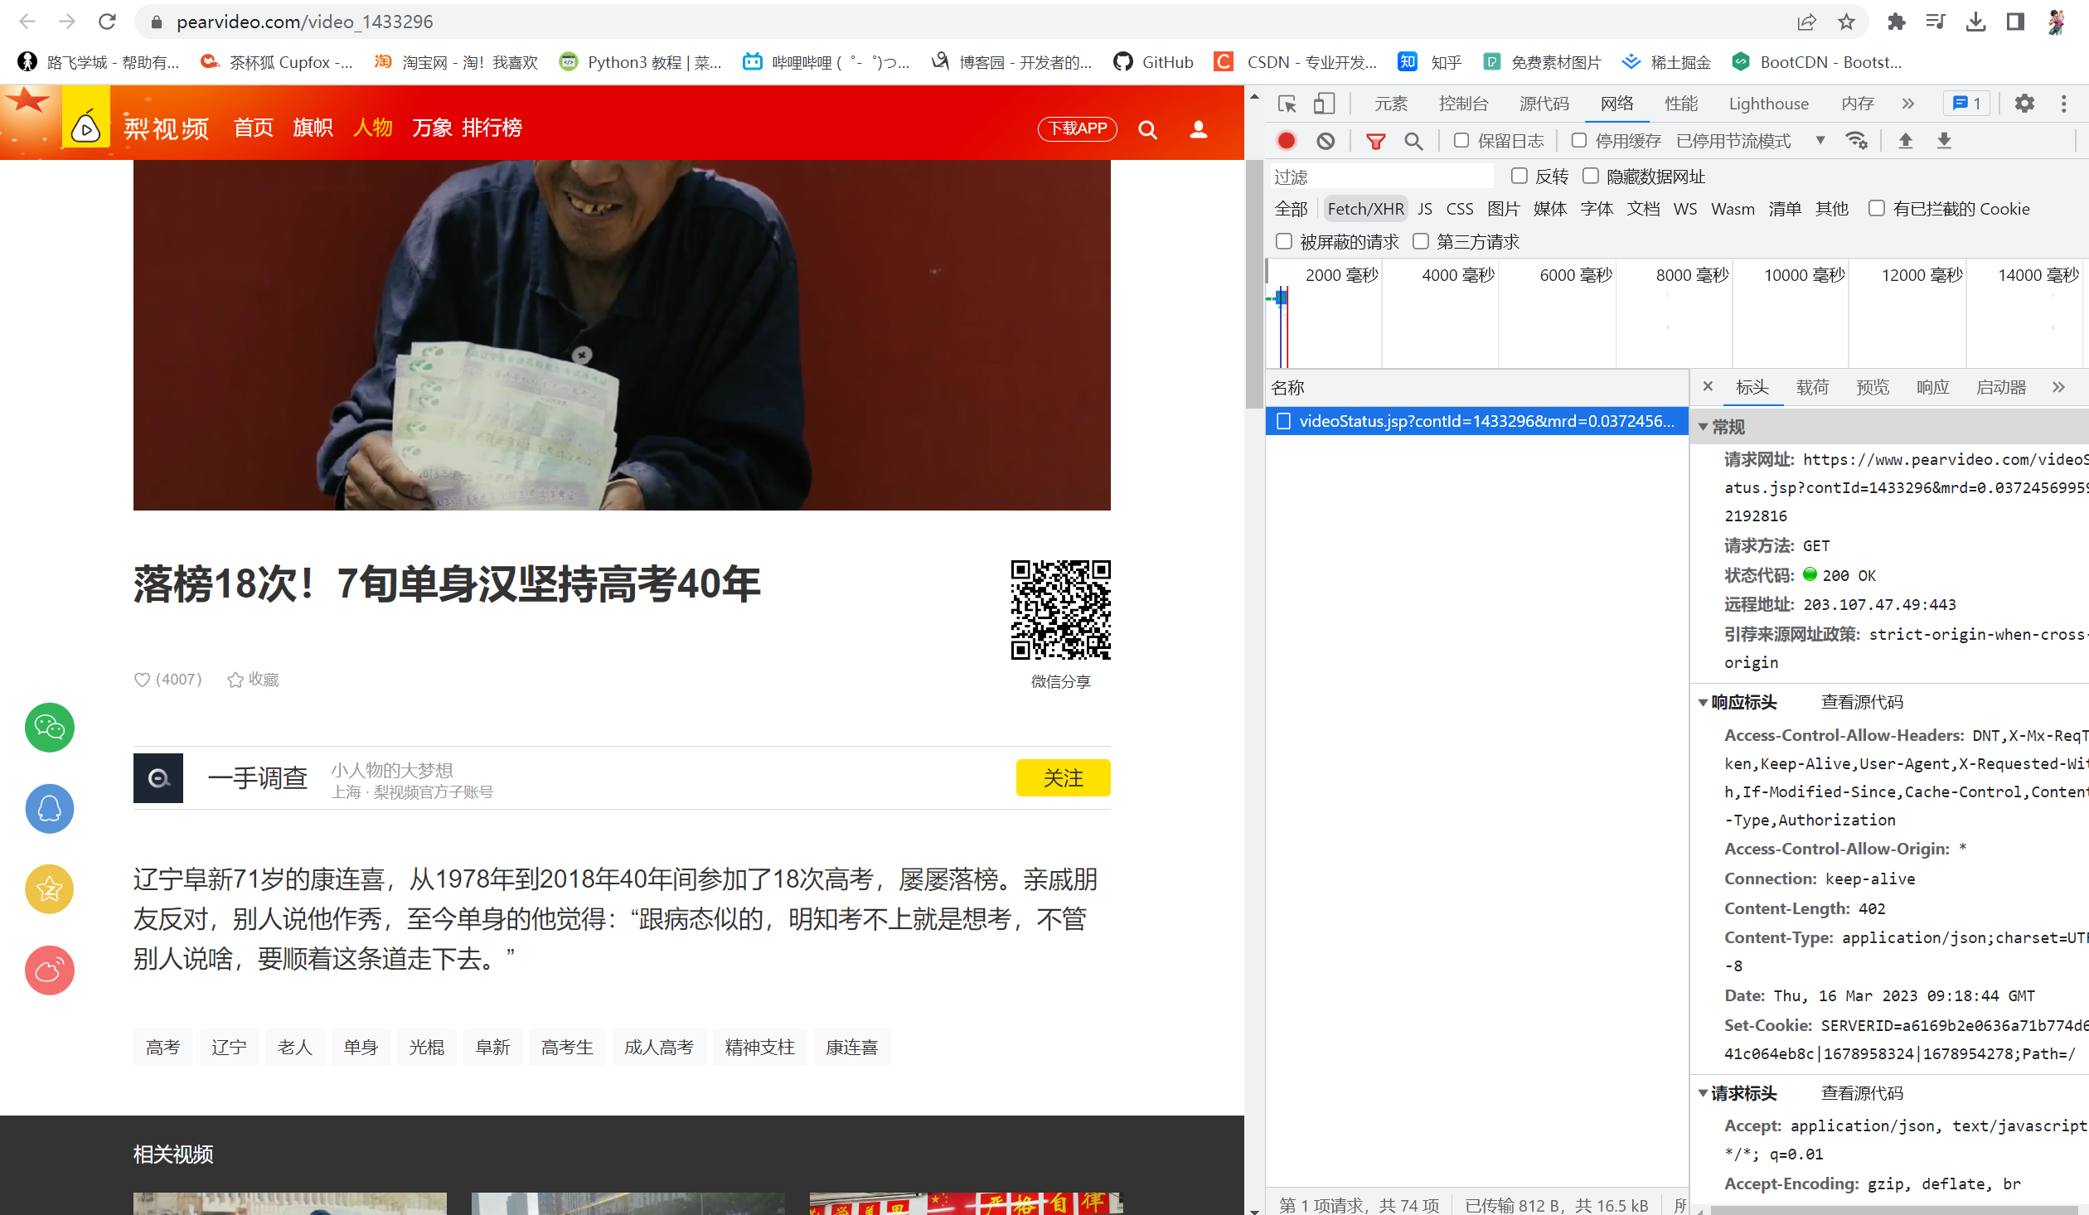Toggle the device toolbar icon
This screenshot has height=1215, width=2089.
(x=1324, y=104)
